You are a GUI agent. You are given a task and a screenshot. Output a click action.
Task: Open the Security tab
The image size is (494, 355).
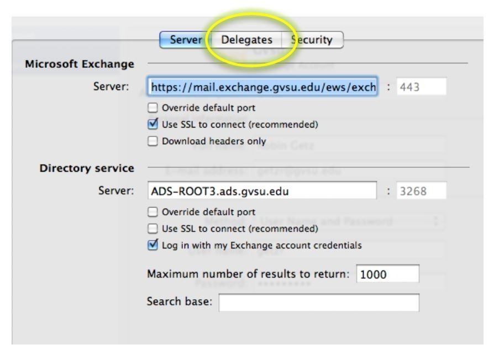click(312, 40)
